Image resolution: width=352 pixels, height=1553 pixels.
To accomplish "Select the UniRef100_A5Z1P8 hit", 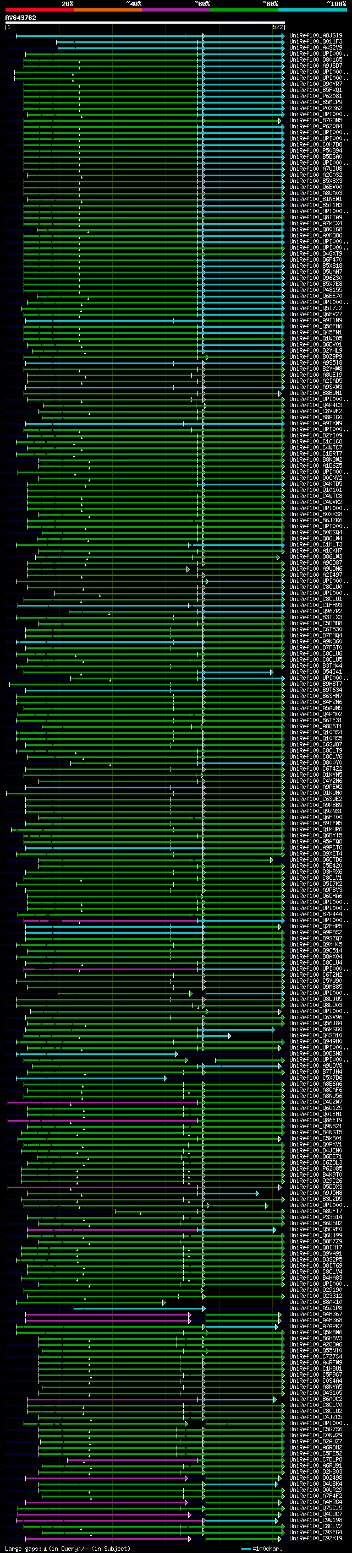I will [316, 1308].
